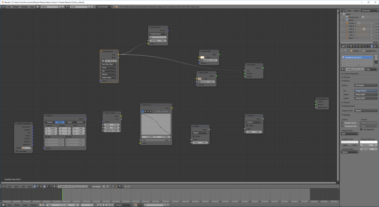Click the Blender editor type icon in top bar
Viewport: 379px width, 207px height.
pos(3,7)
